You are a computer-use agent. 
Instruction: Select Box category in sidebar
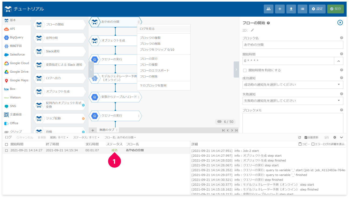pos(17,89)
